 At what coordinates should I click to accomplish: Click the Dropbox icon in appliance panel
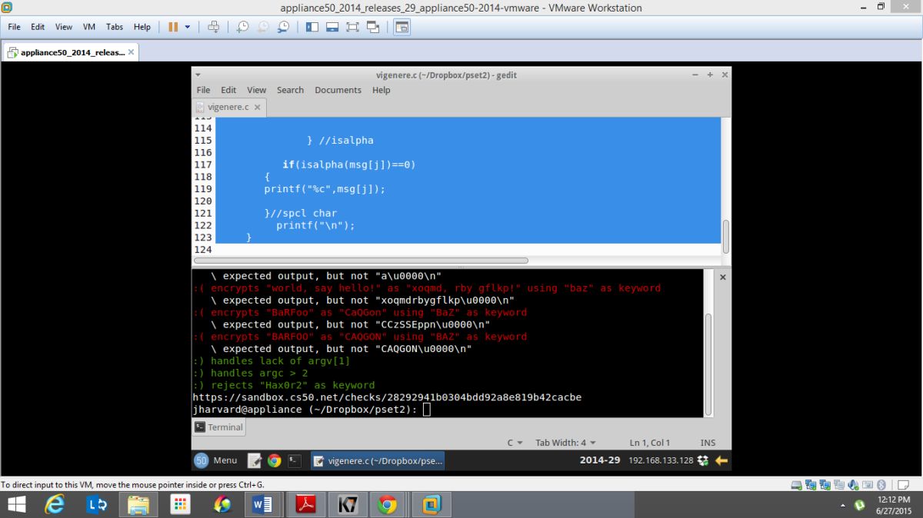pos(703,460)
